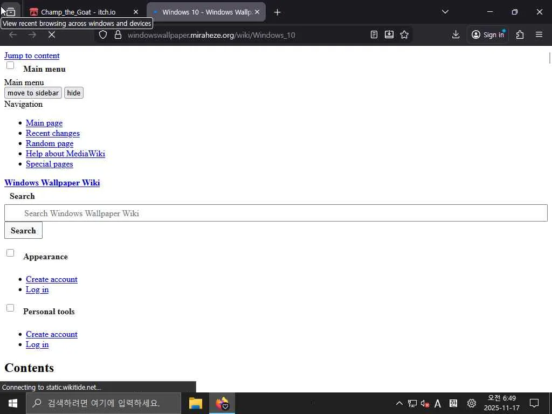Focus Search Windows Wallpaper Wiki field
552x414 pixels.
276,213
